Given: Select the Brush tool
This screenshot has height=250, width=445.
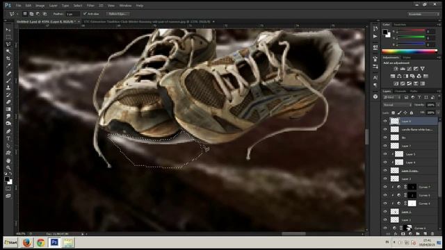Looking at the screenshot, I should tap(8, 81).
